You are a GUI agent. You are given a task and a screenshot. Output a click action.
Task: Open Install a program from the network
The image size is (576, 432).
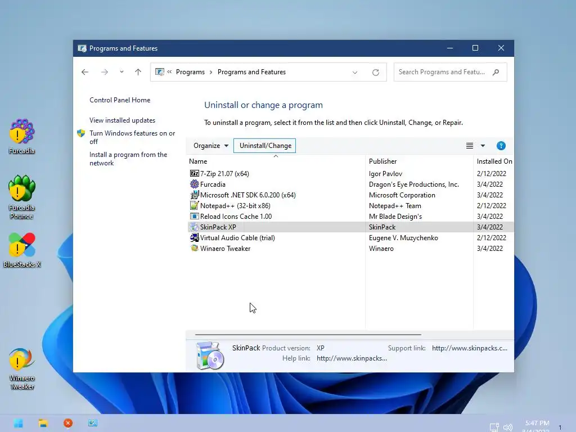[128, 159]
